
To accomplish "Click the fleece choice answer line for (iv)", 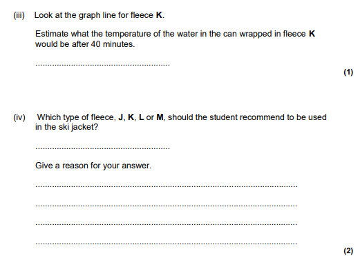I will (x=103, y=148).
